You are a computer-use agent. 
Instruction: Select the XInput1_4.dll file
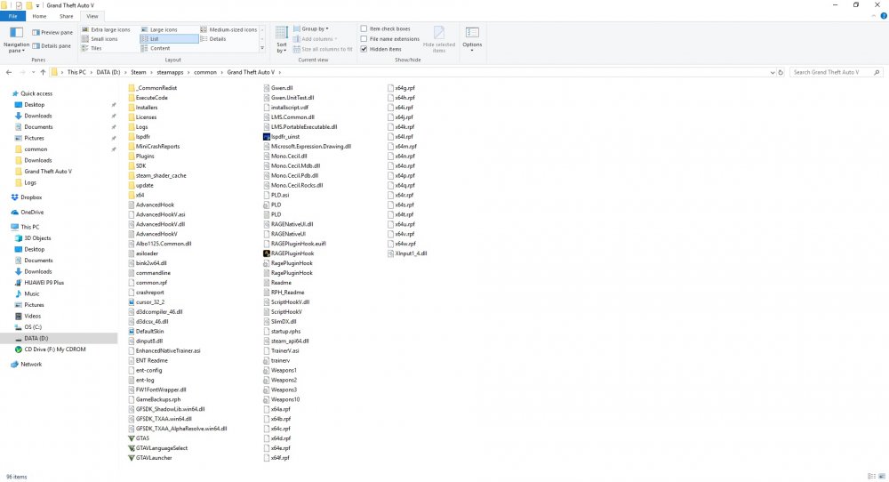[408, 253]
